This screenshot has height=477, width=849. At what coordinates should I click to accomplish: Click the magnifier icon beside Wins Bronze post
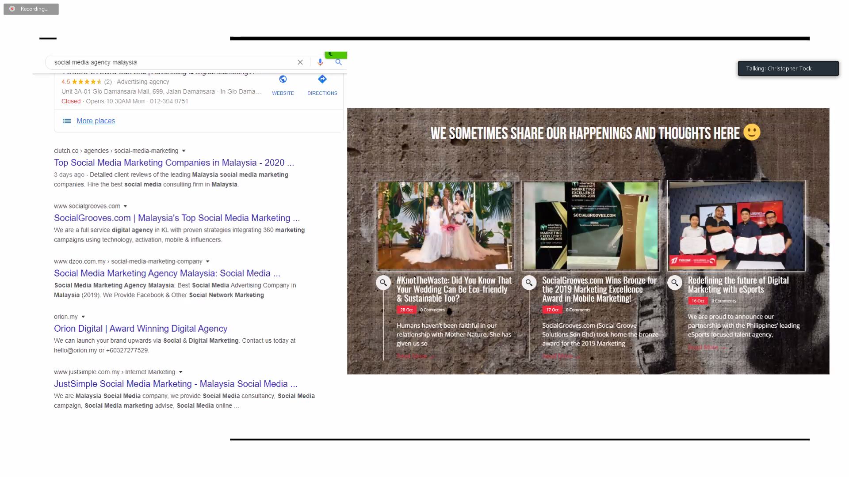(529, 283)
